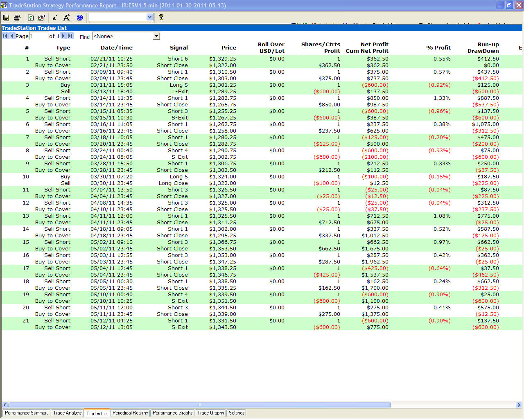This screenshot has width=524, height=419.
Task: Click the Refresh report icon
Action: tap(31, 17)
